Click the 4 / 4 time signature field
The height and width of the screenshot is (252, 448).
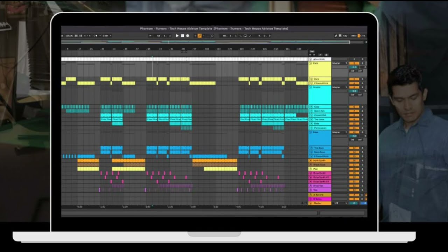[x=87, y=36]
